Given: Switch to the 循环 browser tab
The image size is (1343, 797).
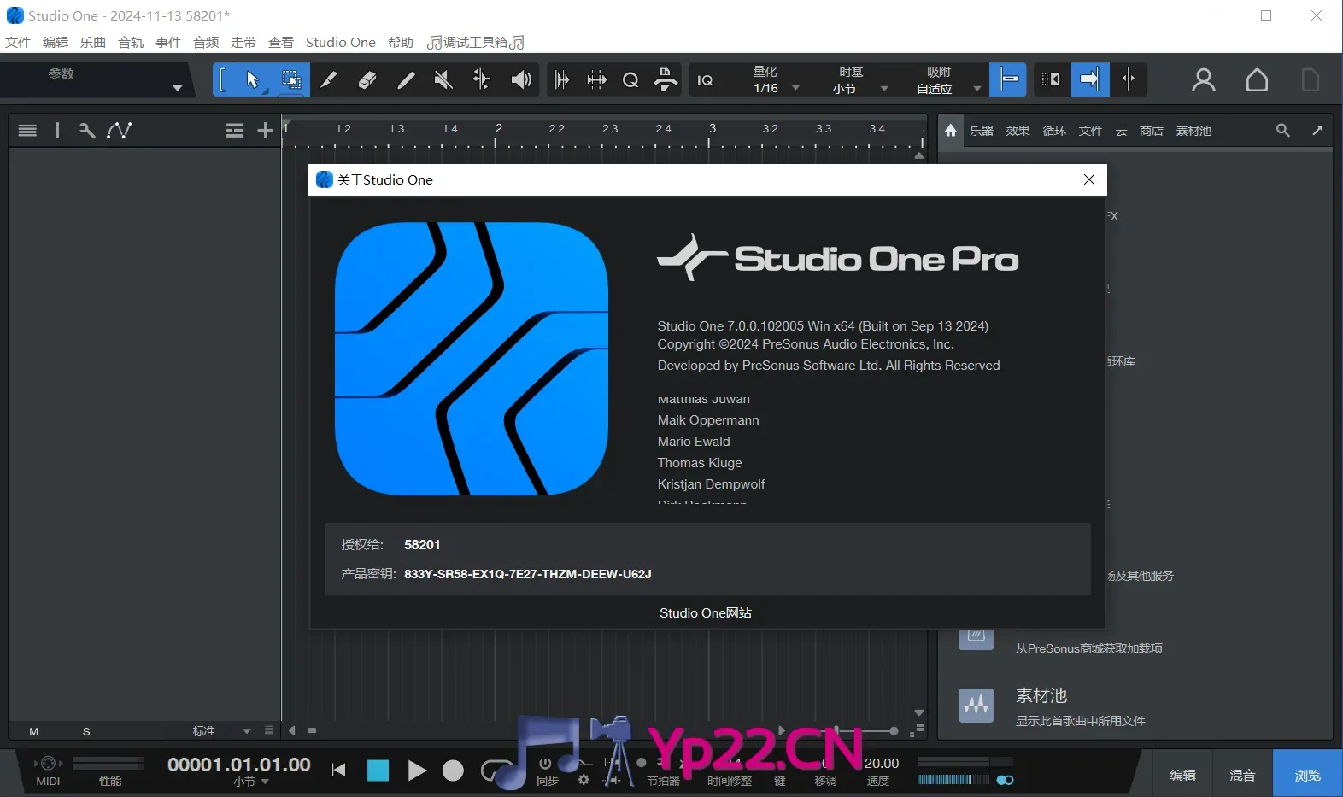Looking at the screenshot, I should (x=1054, y=131).
